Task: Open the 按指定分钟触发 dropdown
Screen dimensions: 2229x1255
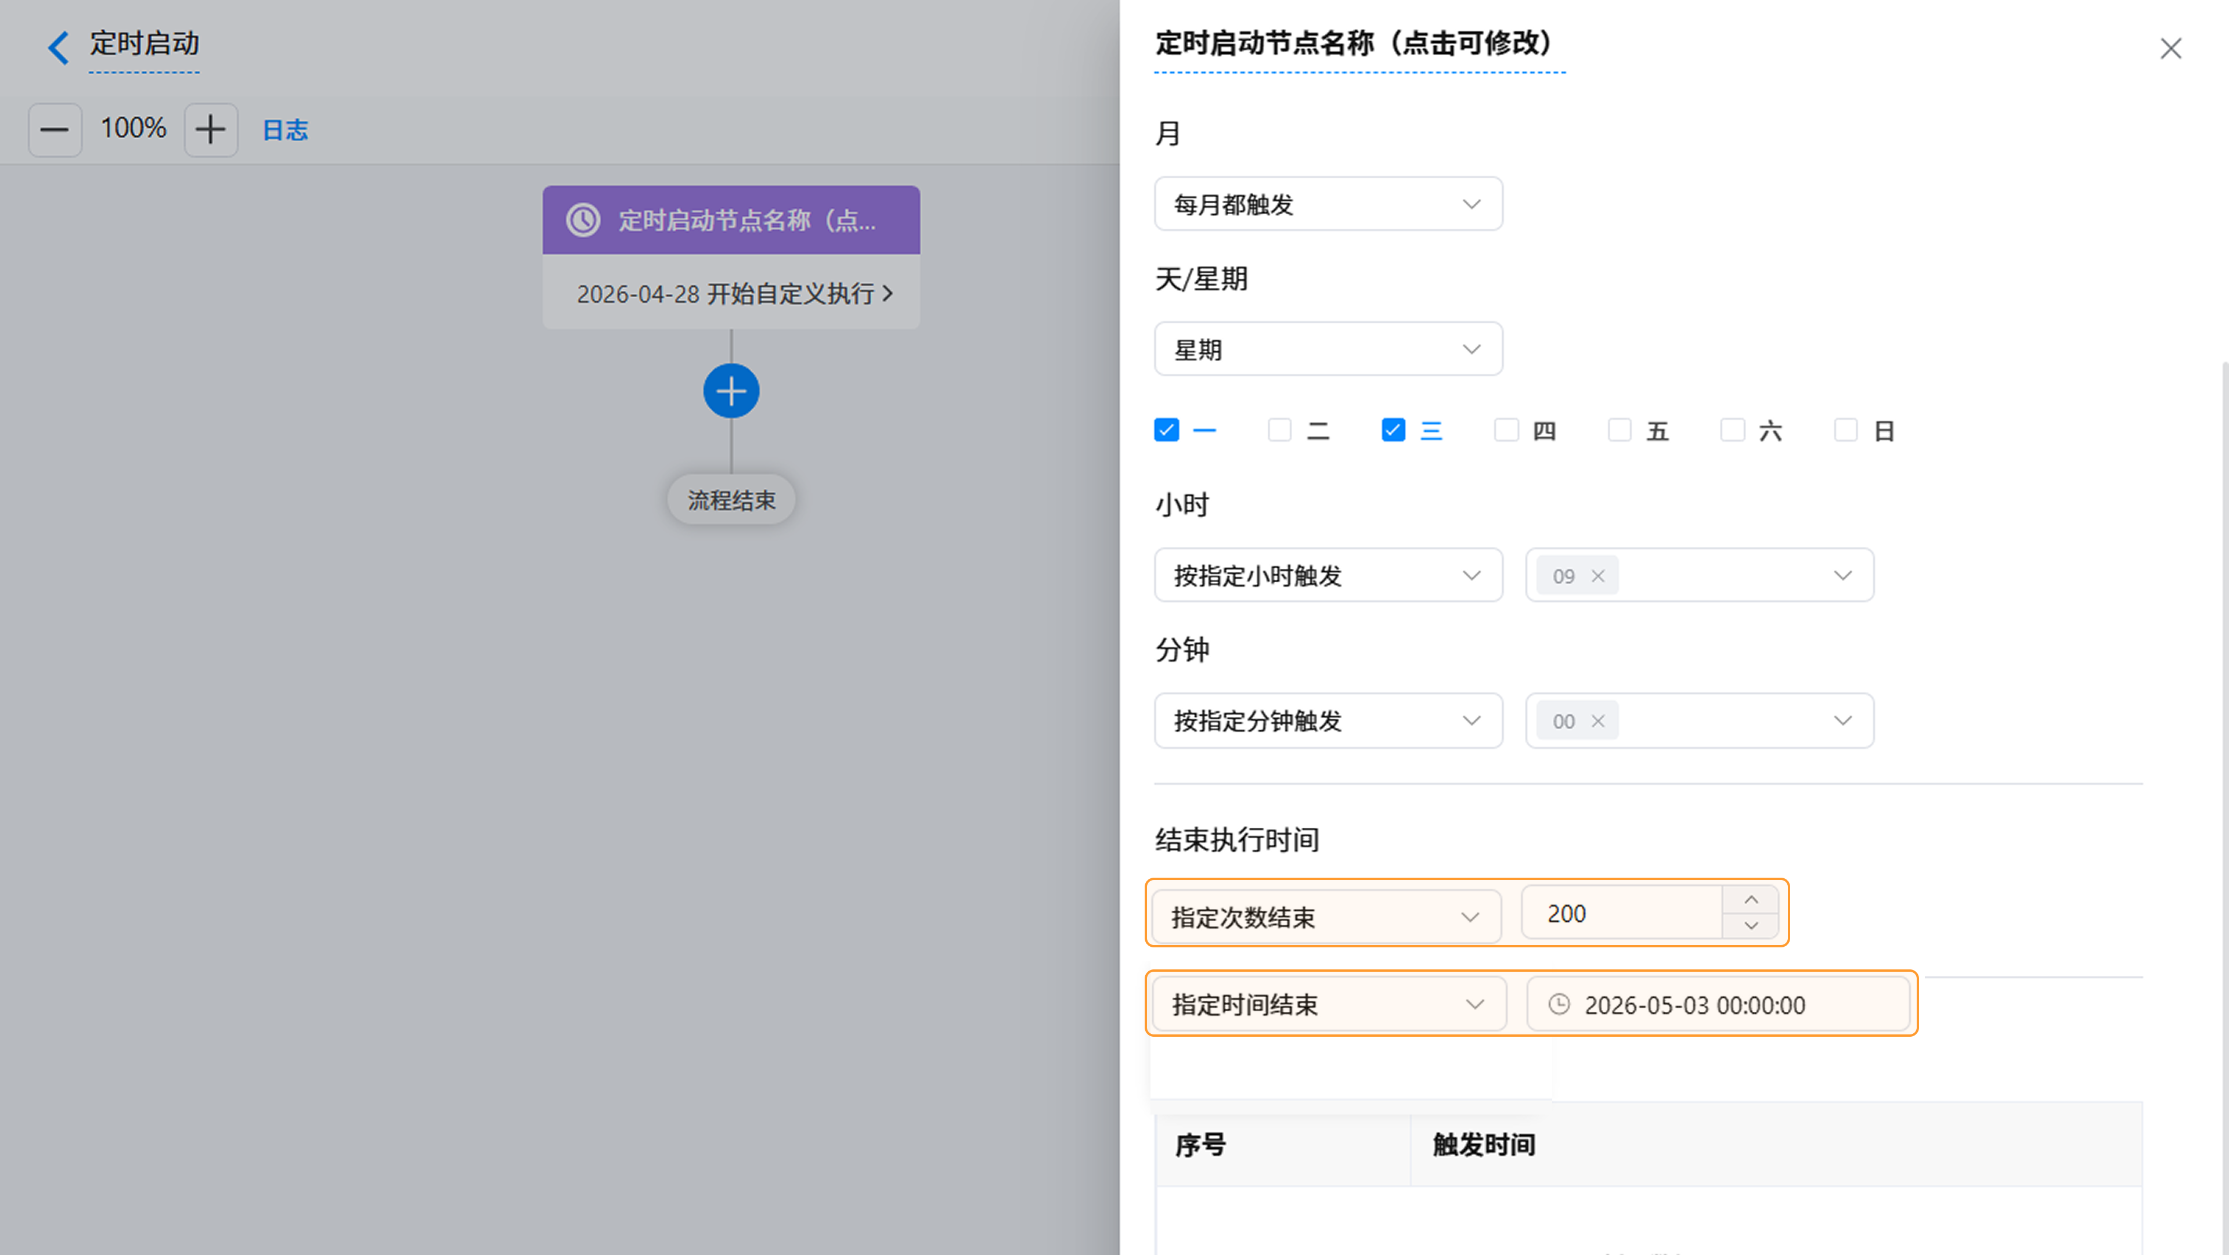Action: tap(1328, 721)
